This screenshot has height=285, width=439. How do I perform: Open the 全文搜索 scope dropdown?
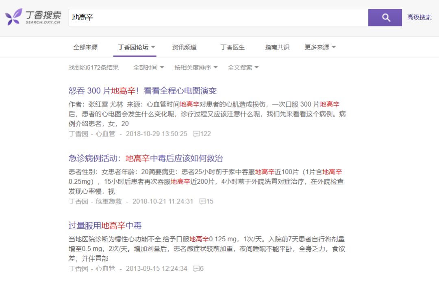point(243,68)
